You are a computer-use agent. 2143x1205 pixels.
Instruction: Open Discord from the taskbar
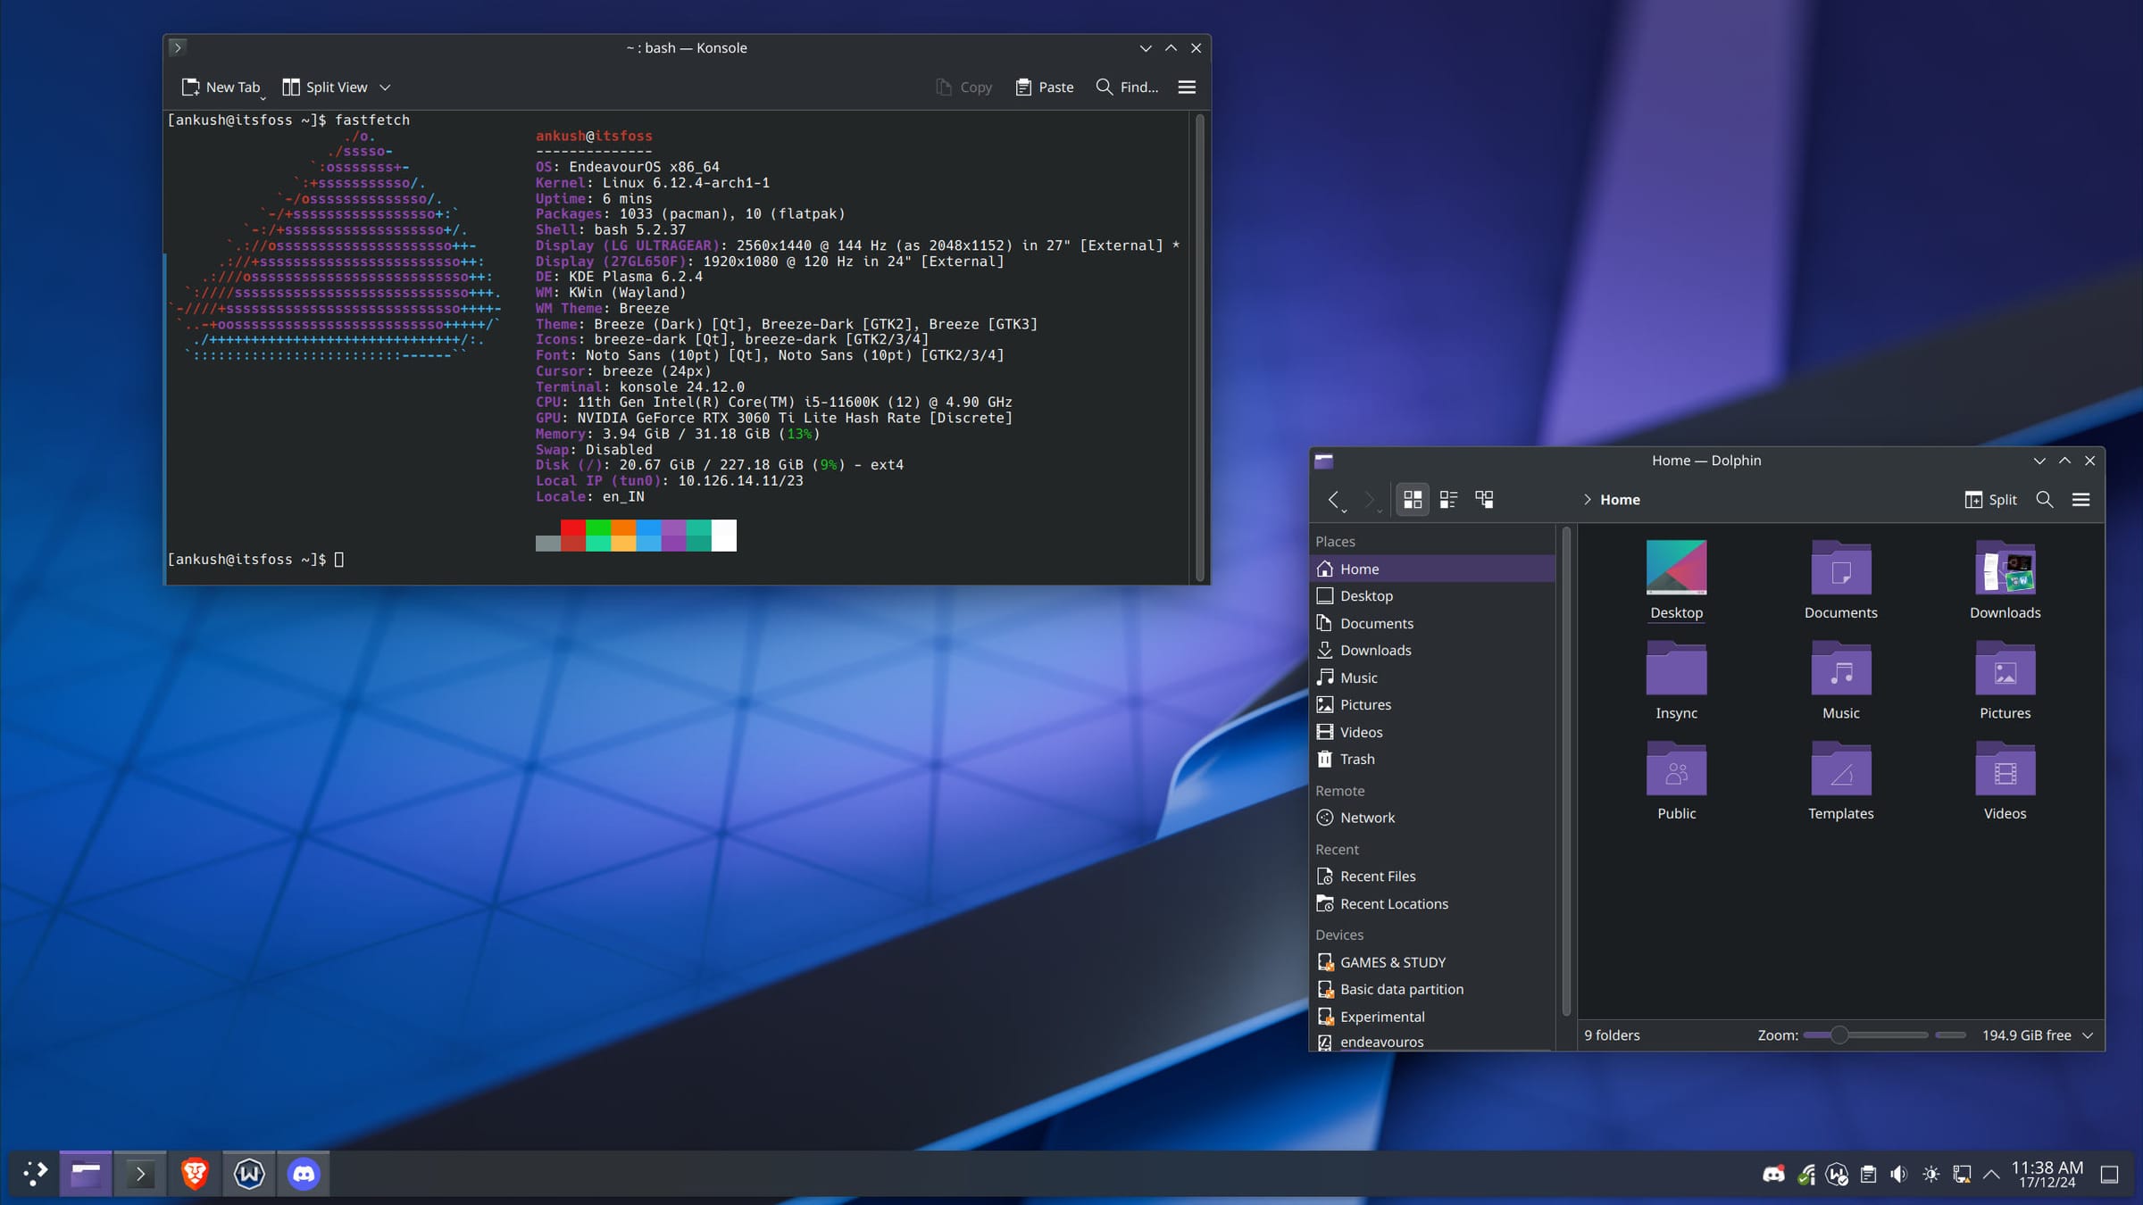tap(304, 1174)
